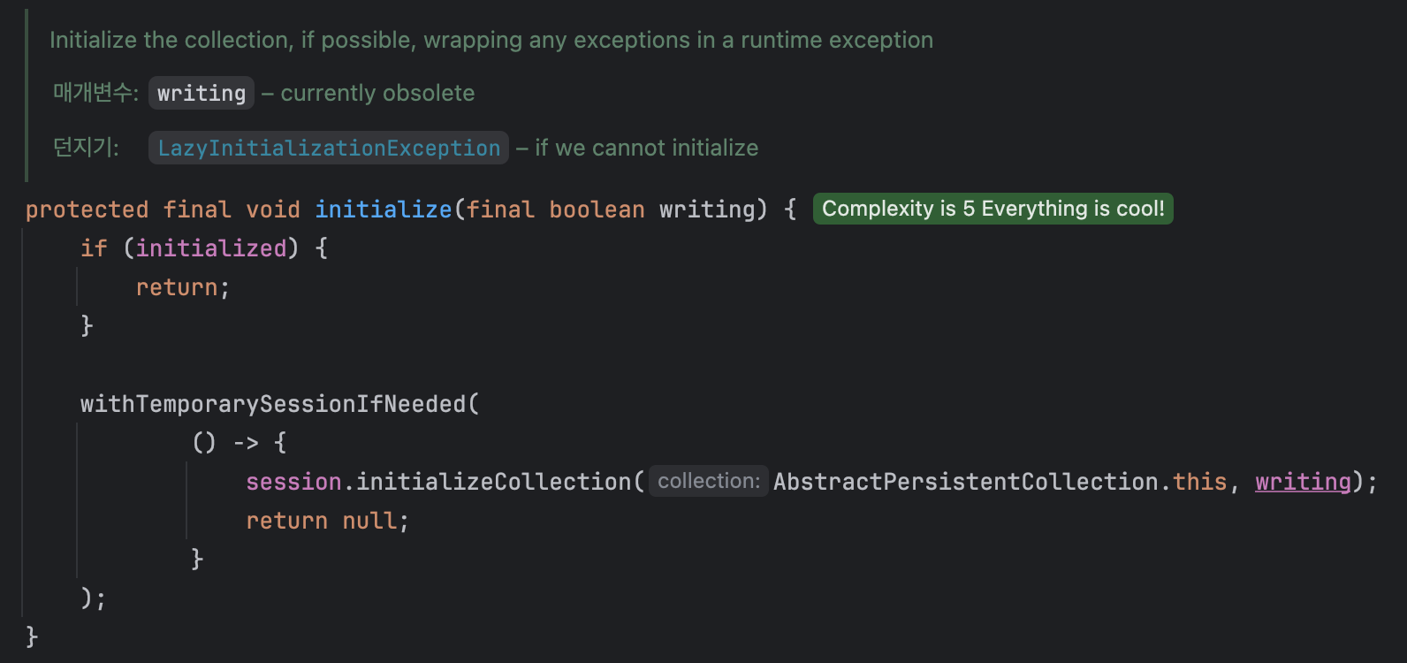The image size is (1407, 663).
Task: Click the 'this' keyword after AbstractPersistentCollection
Action: click(x=1199, y=482)
